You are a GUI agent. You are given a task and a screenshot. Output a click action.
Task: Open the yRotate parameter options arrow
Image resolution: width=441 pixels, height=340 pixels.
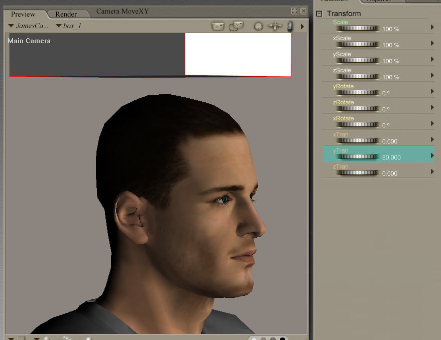click(x=432, y=91)
